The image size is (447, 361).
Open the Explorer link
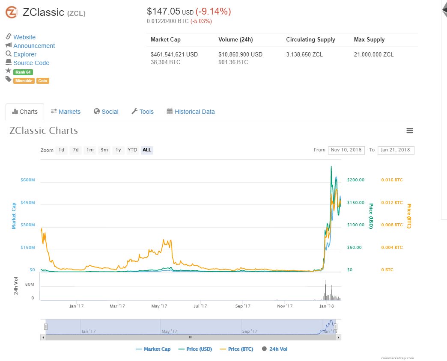tap(25, 54)
